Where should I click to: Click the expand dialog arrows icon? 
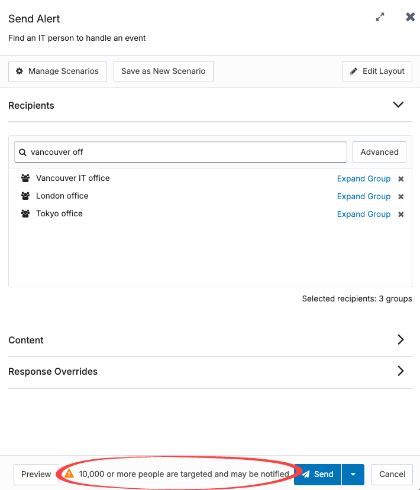point(380,17)
